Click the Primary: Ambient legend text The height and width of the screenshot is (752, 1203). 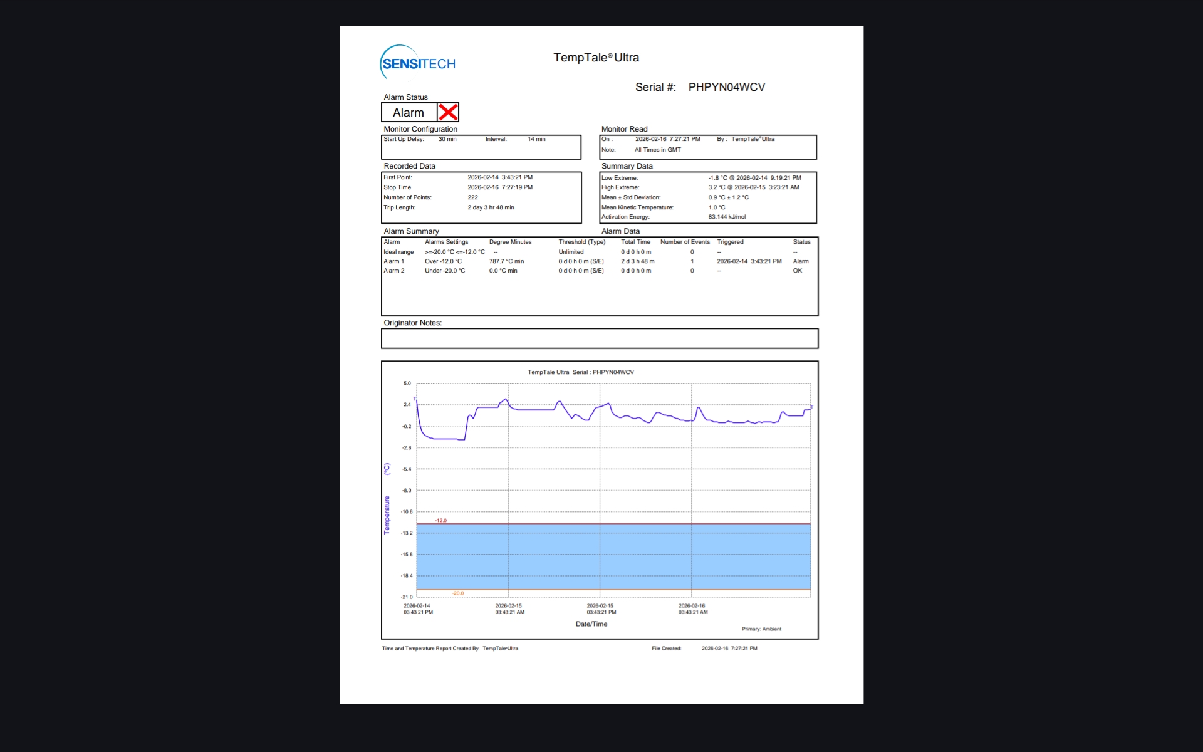(761, 629)
